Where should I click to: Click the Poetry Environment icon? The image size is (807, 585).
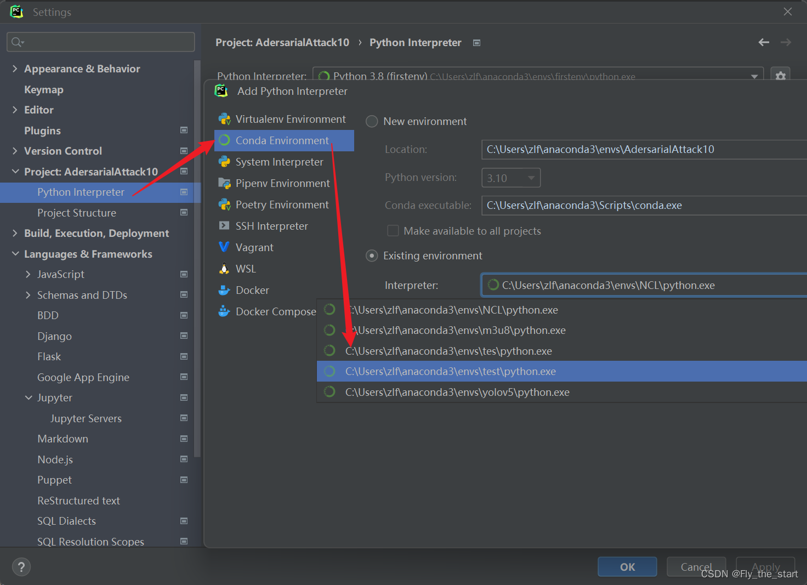(x=224, y=205)
